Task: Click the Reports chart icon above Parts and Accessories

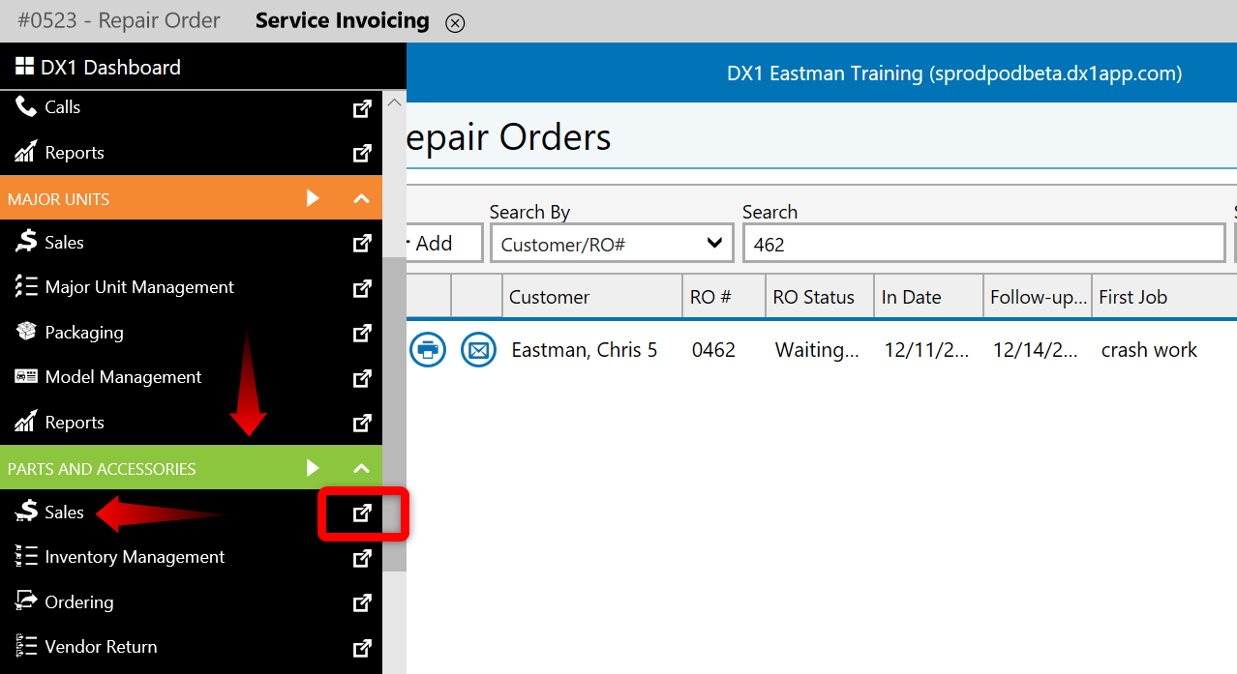Action: coord(26,422)
